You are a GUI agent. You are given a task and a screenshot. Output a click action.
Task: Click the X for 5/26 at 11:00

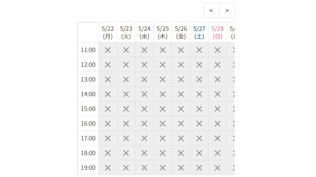[181, 50]
